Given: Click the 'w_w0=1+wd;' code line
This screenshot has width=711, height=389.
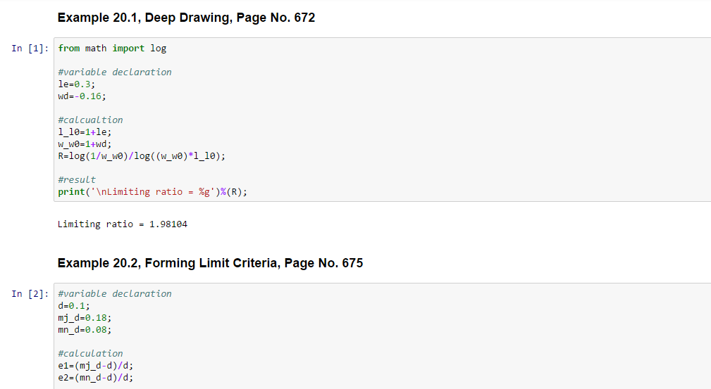Looking at the screenshot, I should [x=85, y=144].
